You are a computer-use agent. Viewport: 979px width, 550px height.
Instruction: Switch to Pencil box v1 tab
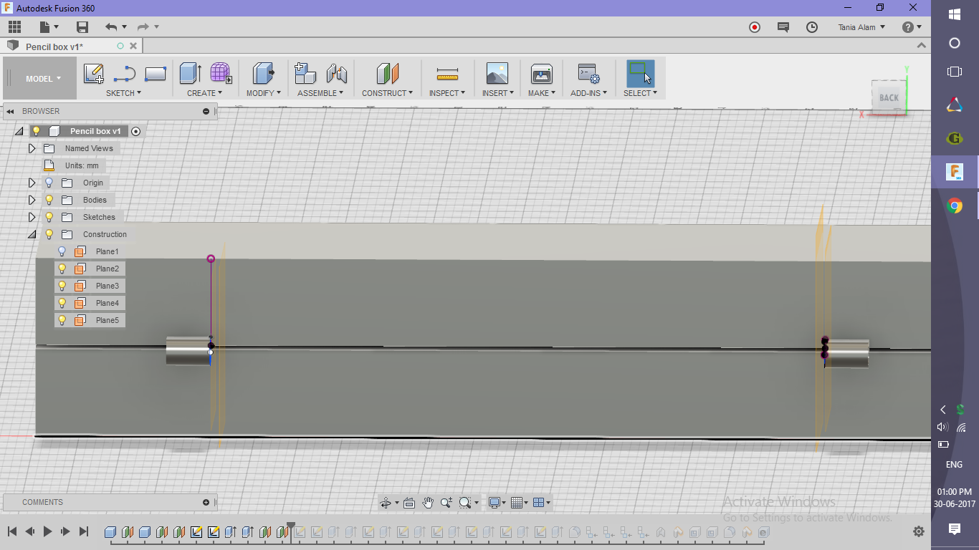(54, 47)
